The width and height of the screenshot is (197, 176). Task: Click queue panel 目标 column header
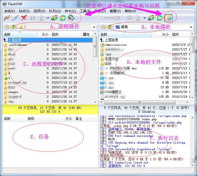[38, 119]
